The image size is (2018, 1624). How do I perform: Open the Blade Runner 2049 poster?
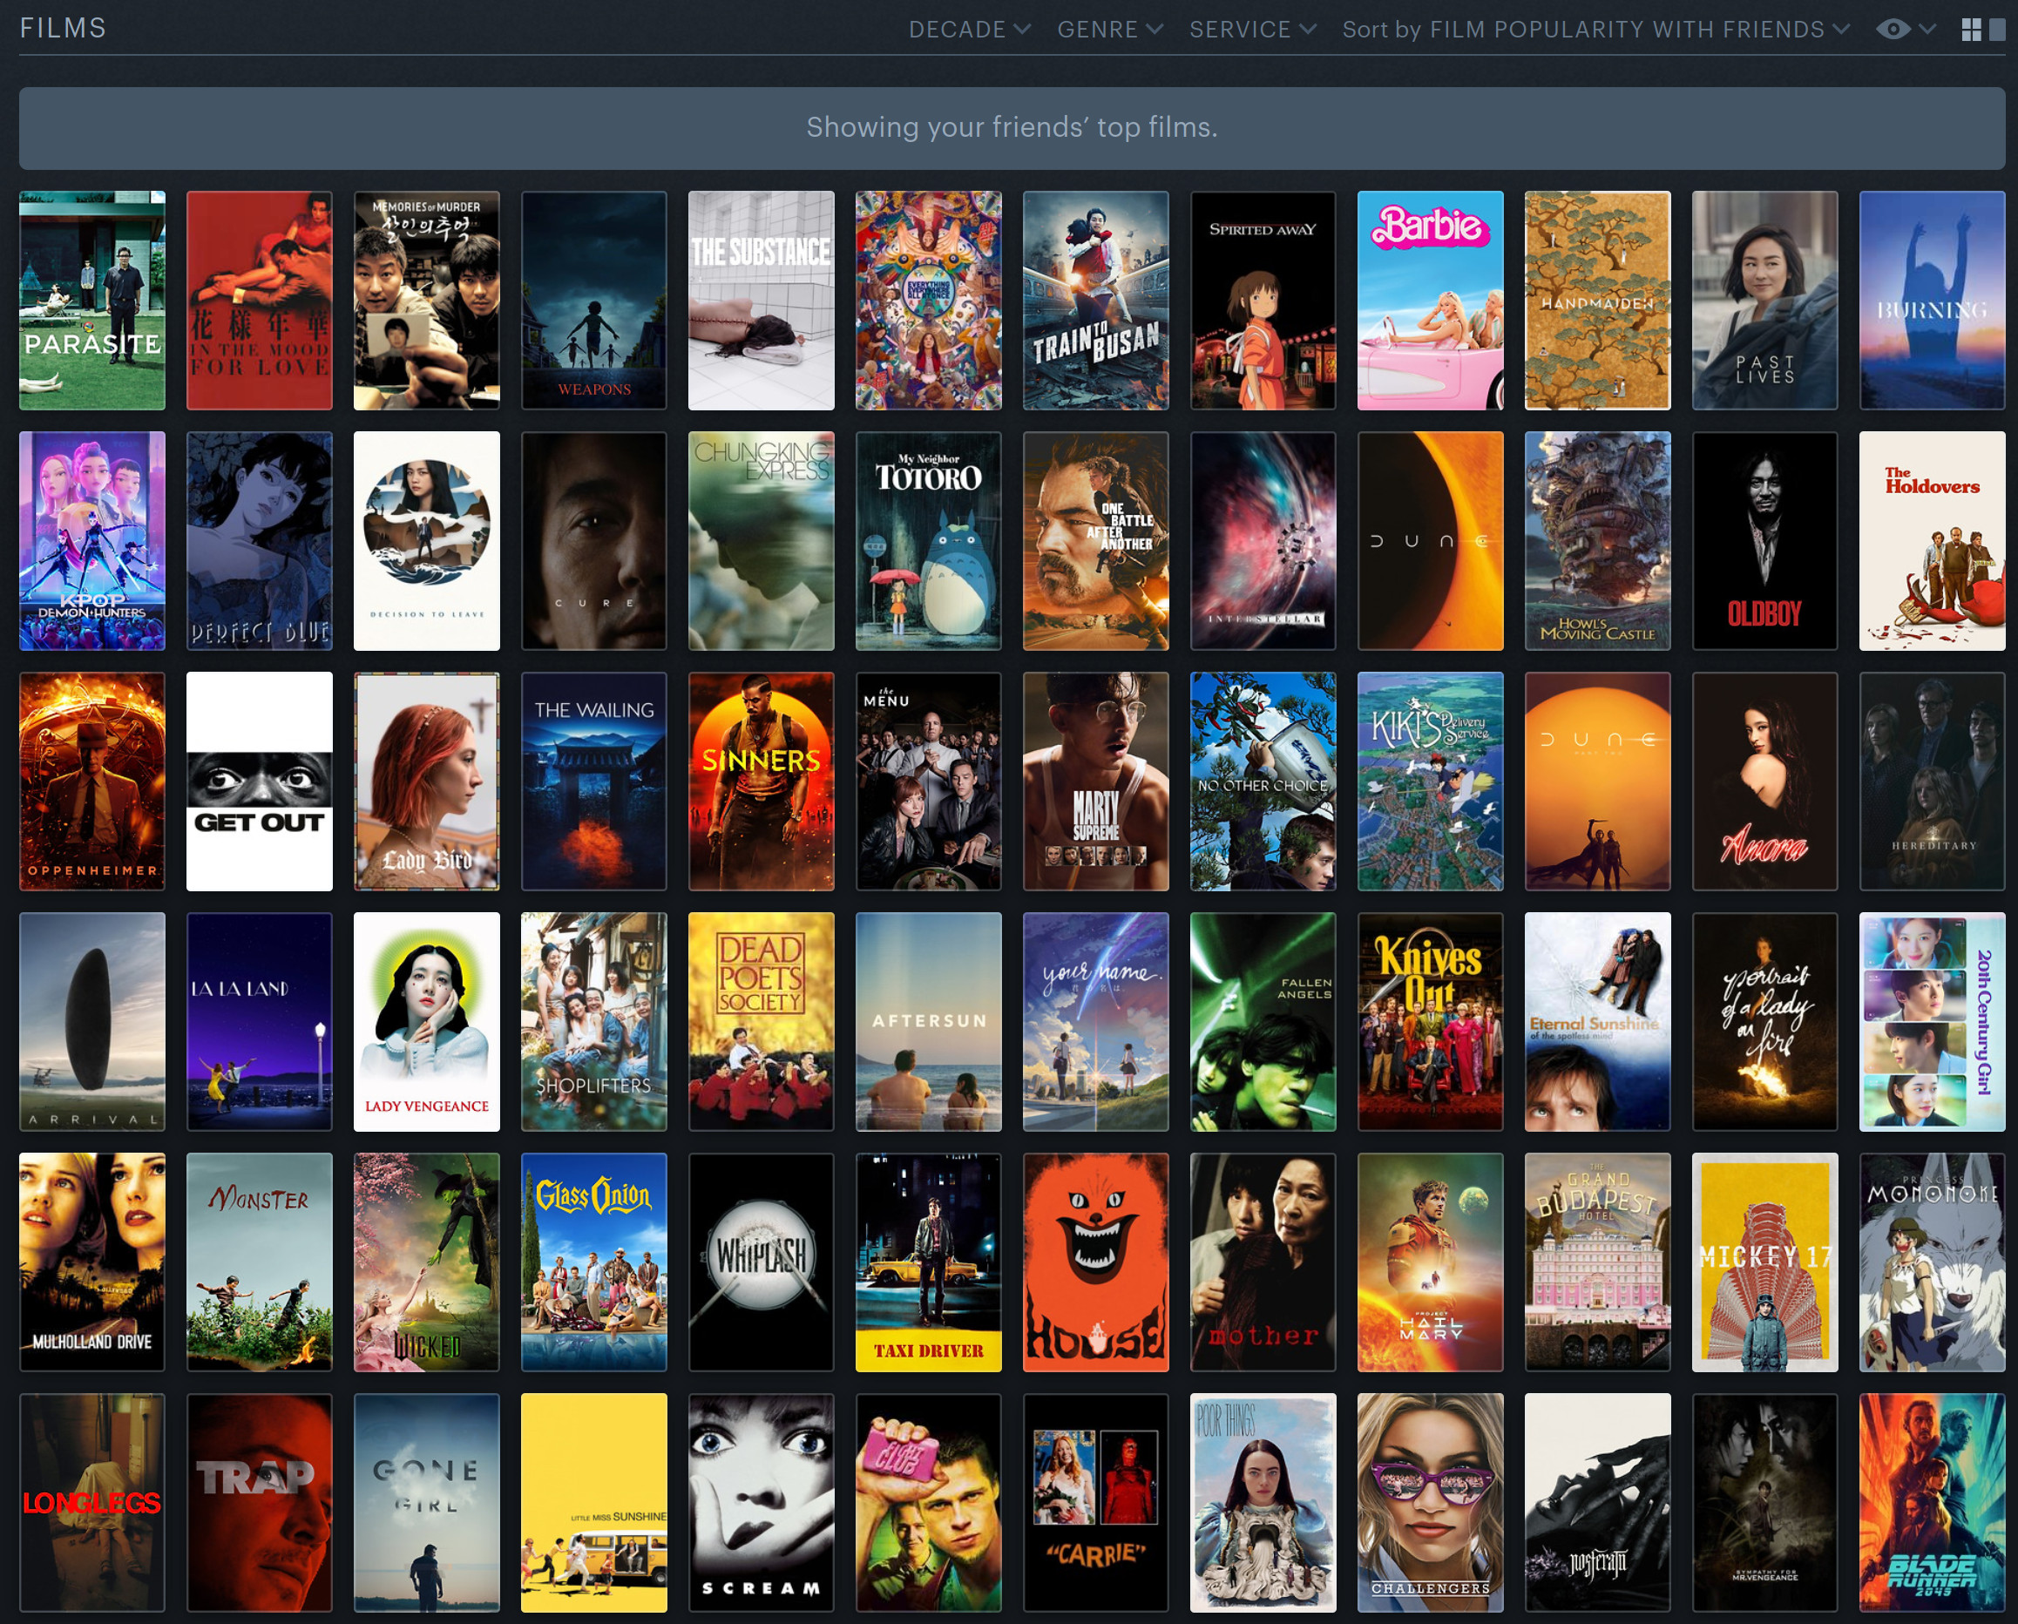coord(1932,1502)
